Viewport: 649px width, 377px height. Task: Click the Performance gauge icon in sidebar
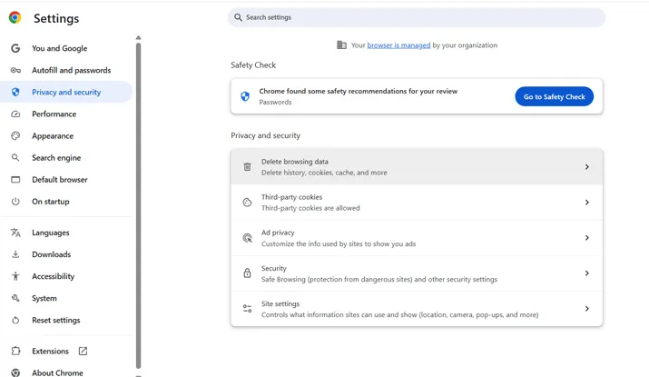point(15,114)
